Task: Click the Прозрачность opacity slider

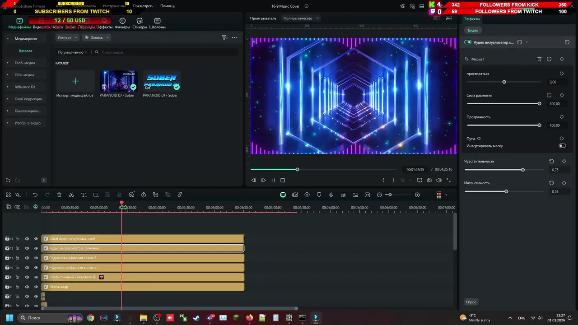Action: pyautogui.click(x=503, y=125)
